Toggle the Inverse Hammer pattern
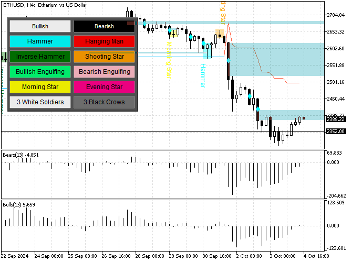The image size is (352, 262). click(x=40, y=57)
